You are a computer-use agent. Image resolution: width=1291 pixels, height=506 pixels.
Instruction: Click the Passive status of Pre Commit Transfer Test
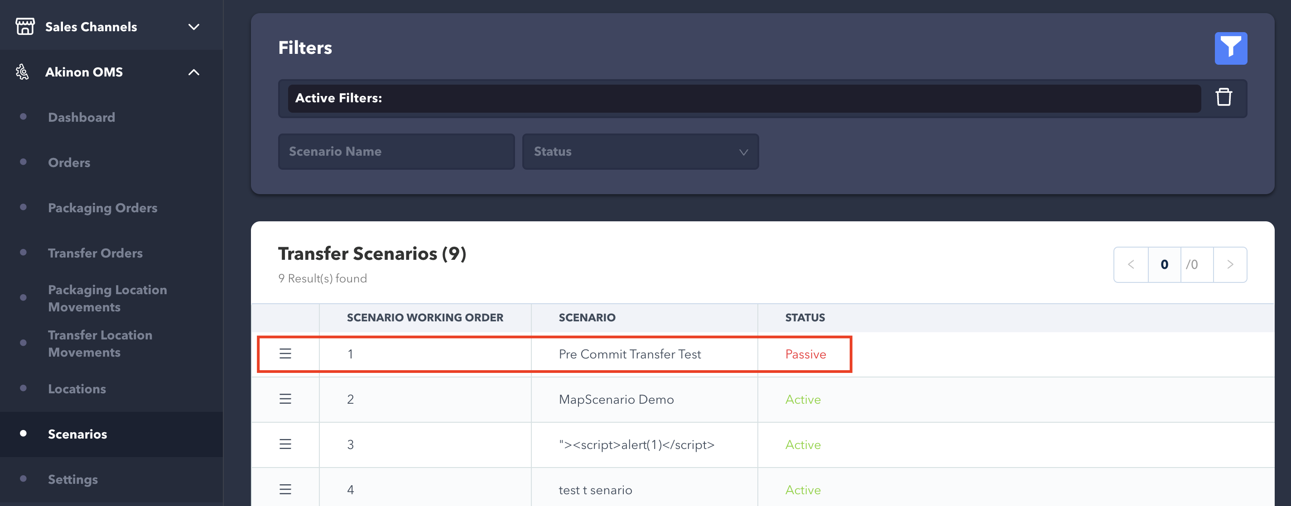tap(805, 354)
